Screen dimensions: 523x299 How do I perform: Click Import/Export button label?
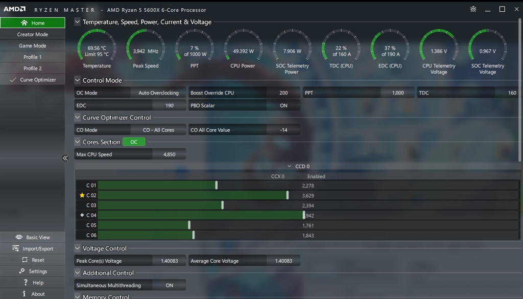coord(38,248)
